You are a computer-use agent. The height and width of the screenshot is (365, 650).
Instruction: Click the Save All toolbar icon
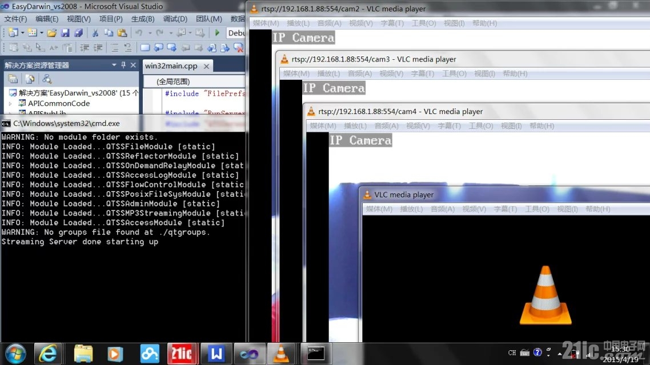point(78,33)
